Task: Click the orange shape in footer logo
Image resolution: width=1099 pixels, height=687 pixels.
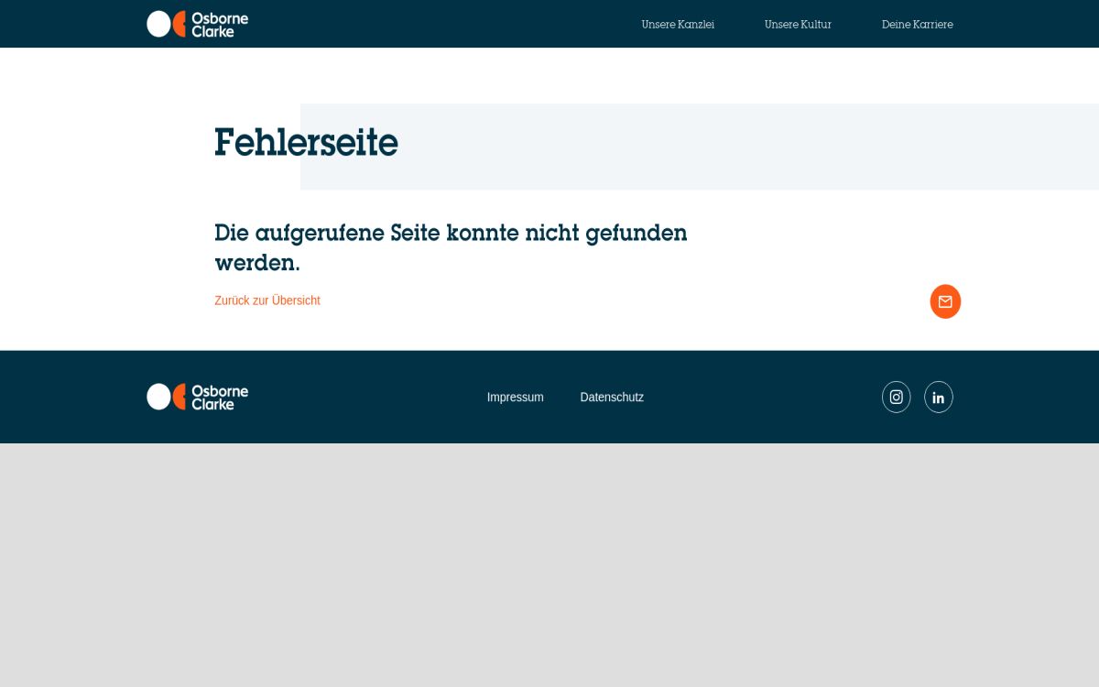Action: 180,397
